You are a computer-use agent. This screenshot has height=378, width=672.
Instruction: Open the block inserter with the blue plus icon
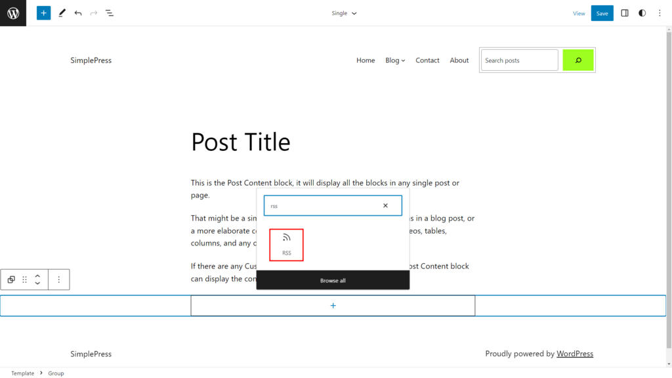pyautogui.click(x=43, y=12)
